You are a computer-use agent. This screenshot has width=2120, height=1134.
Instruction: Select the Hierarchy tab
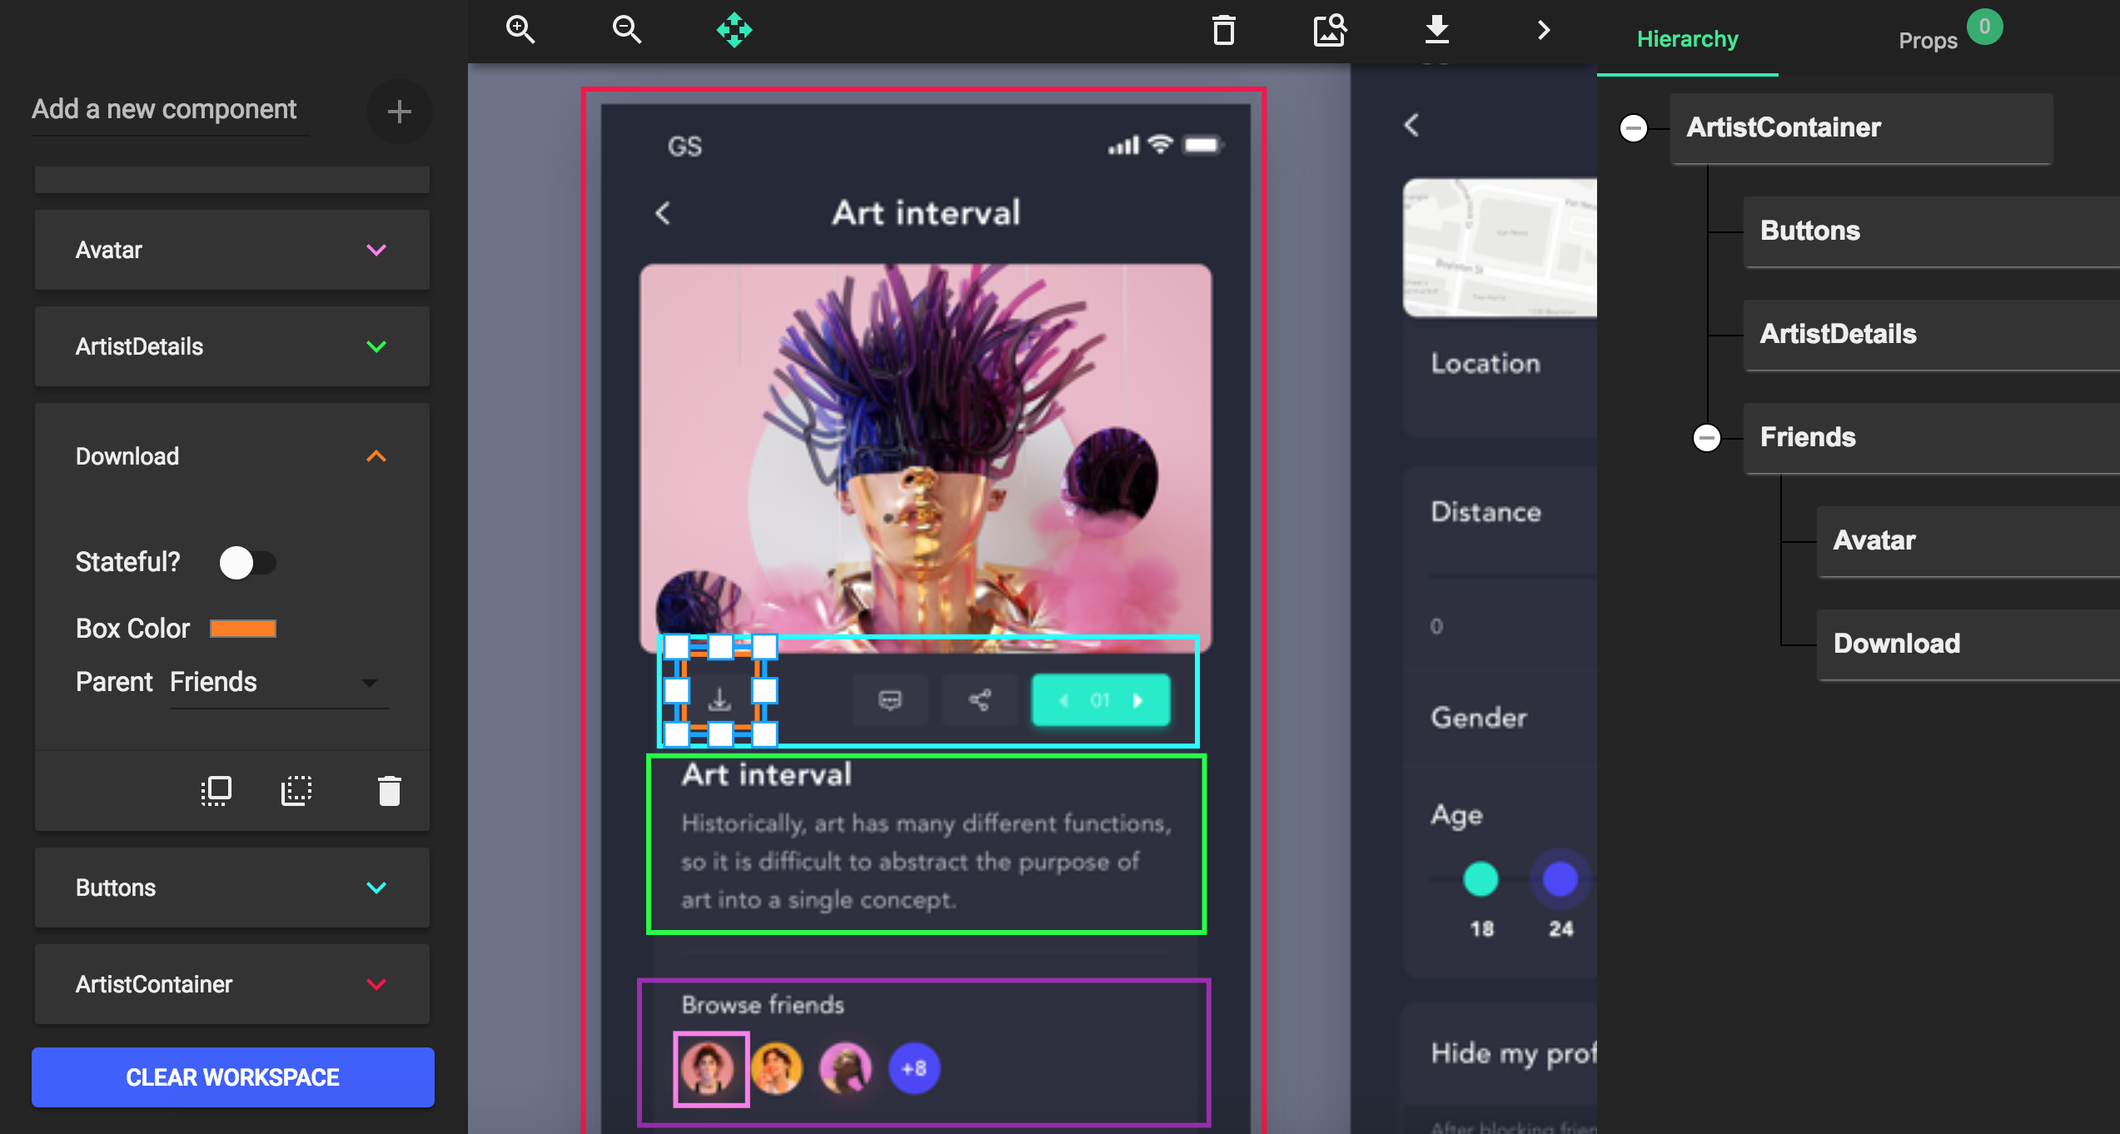(1687, 39)
